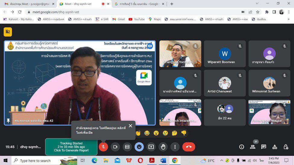Screen dimensions: 294x165
Task: Show hidden system tray icons
Action: point(222,160)
